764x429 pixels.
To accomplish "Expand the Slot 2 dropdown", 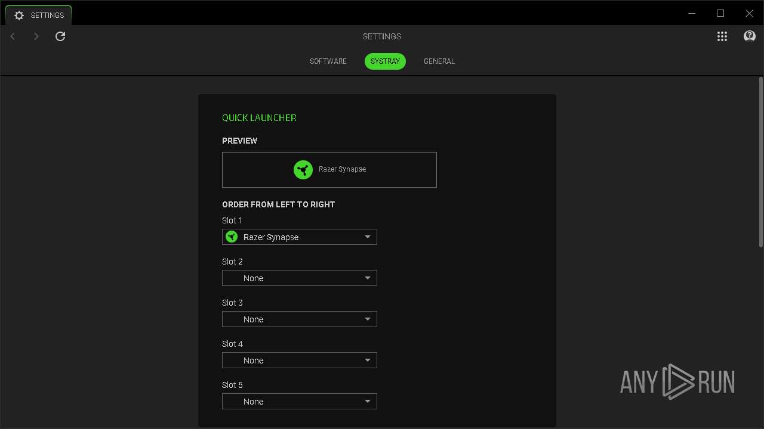I will [x=300, y=278].
